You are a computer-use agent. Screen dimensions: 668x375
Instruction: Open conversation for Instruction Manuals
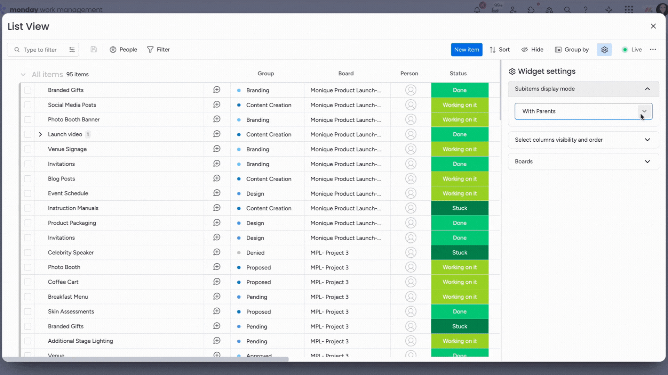coord(217,208)
